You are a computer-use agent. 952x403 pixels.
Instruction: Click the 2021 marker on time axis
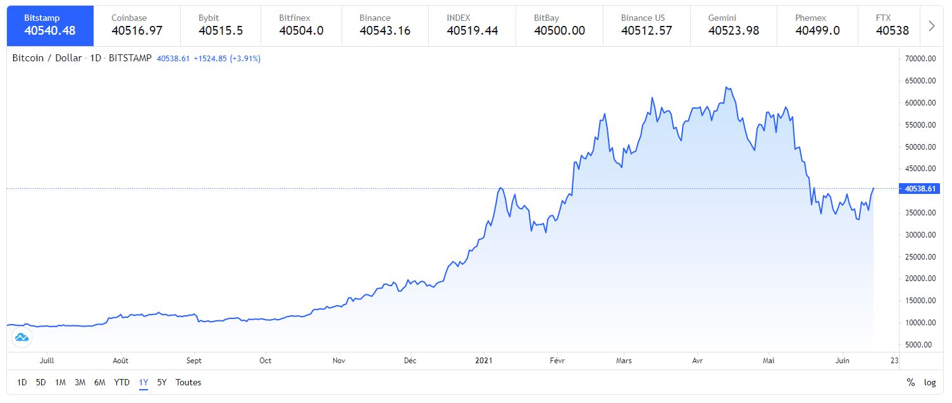tap(484, 360)
